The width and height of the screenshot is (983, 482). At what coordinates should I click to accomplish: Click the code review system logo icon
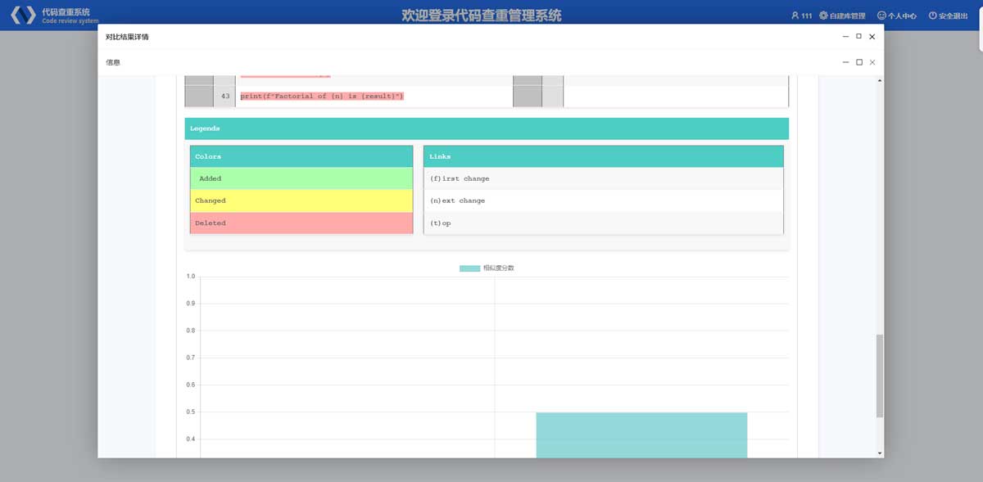click(23, 16)
